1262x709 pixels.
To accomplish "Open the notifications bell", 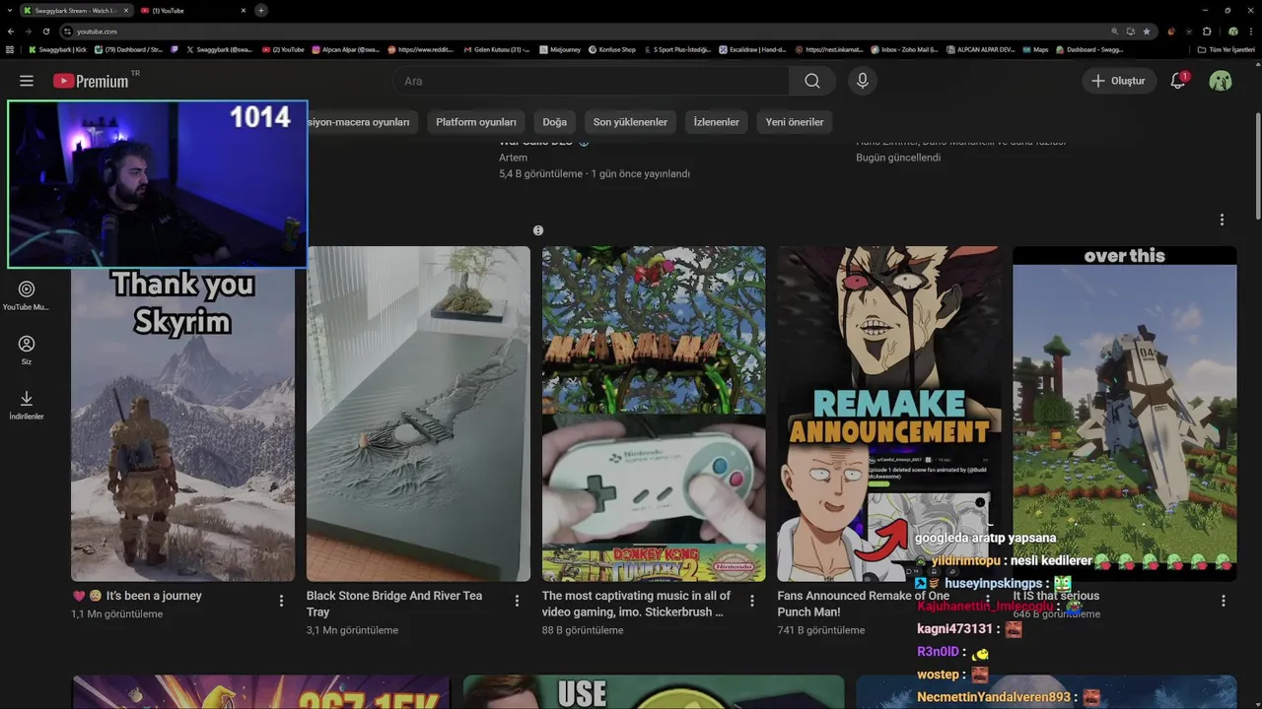I will click(1178, 81).
